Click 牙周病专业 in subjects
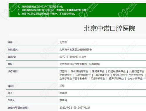This screenshot has width=146, height=111. click(x=98, y=72)
